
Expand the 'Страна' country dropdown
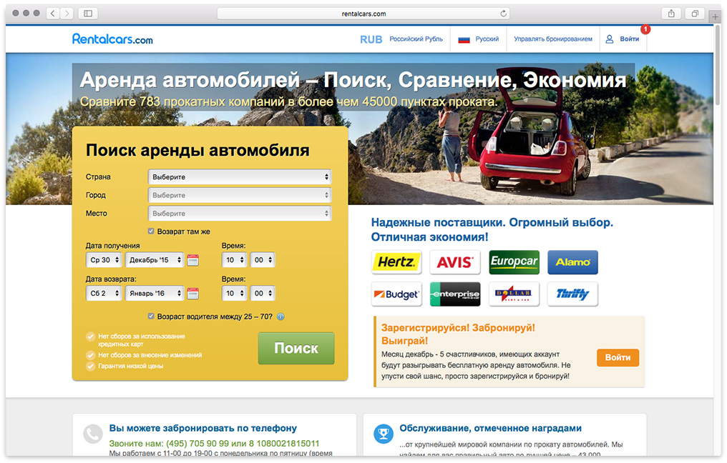click(x=240, y=176)
